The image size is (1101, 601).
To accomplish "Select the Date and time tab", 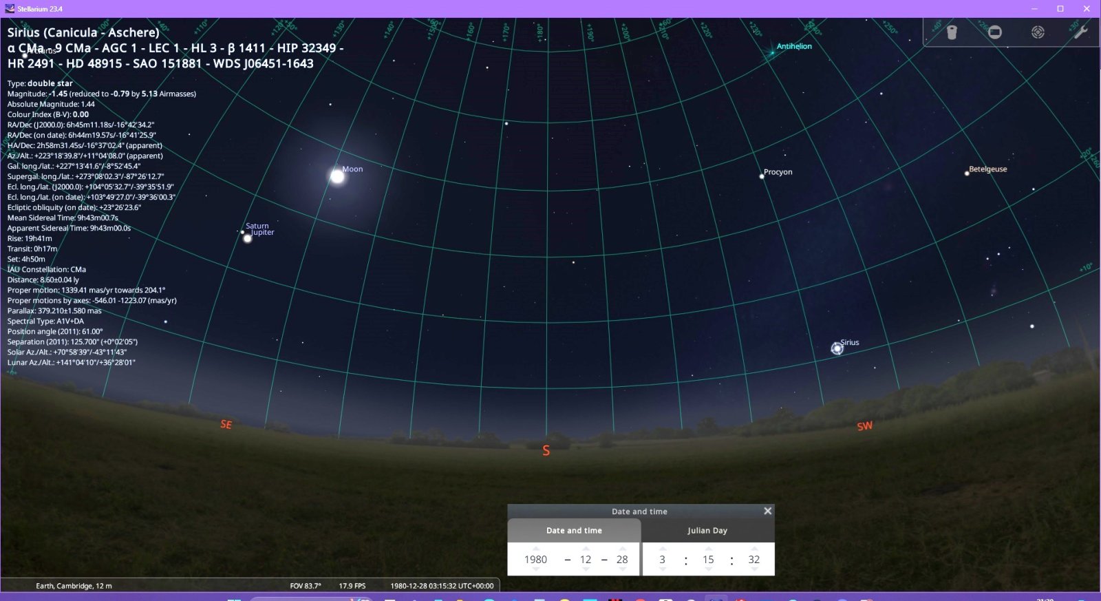I will tap(574, 531).
